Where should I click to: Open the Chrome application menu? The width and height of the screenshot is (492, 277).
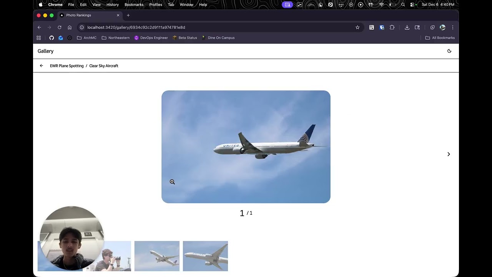coord(55,5)
